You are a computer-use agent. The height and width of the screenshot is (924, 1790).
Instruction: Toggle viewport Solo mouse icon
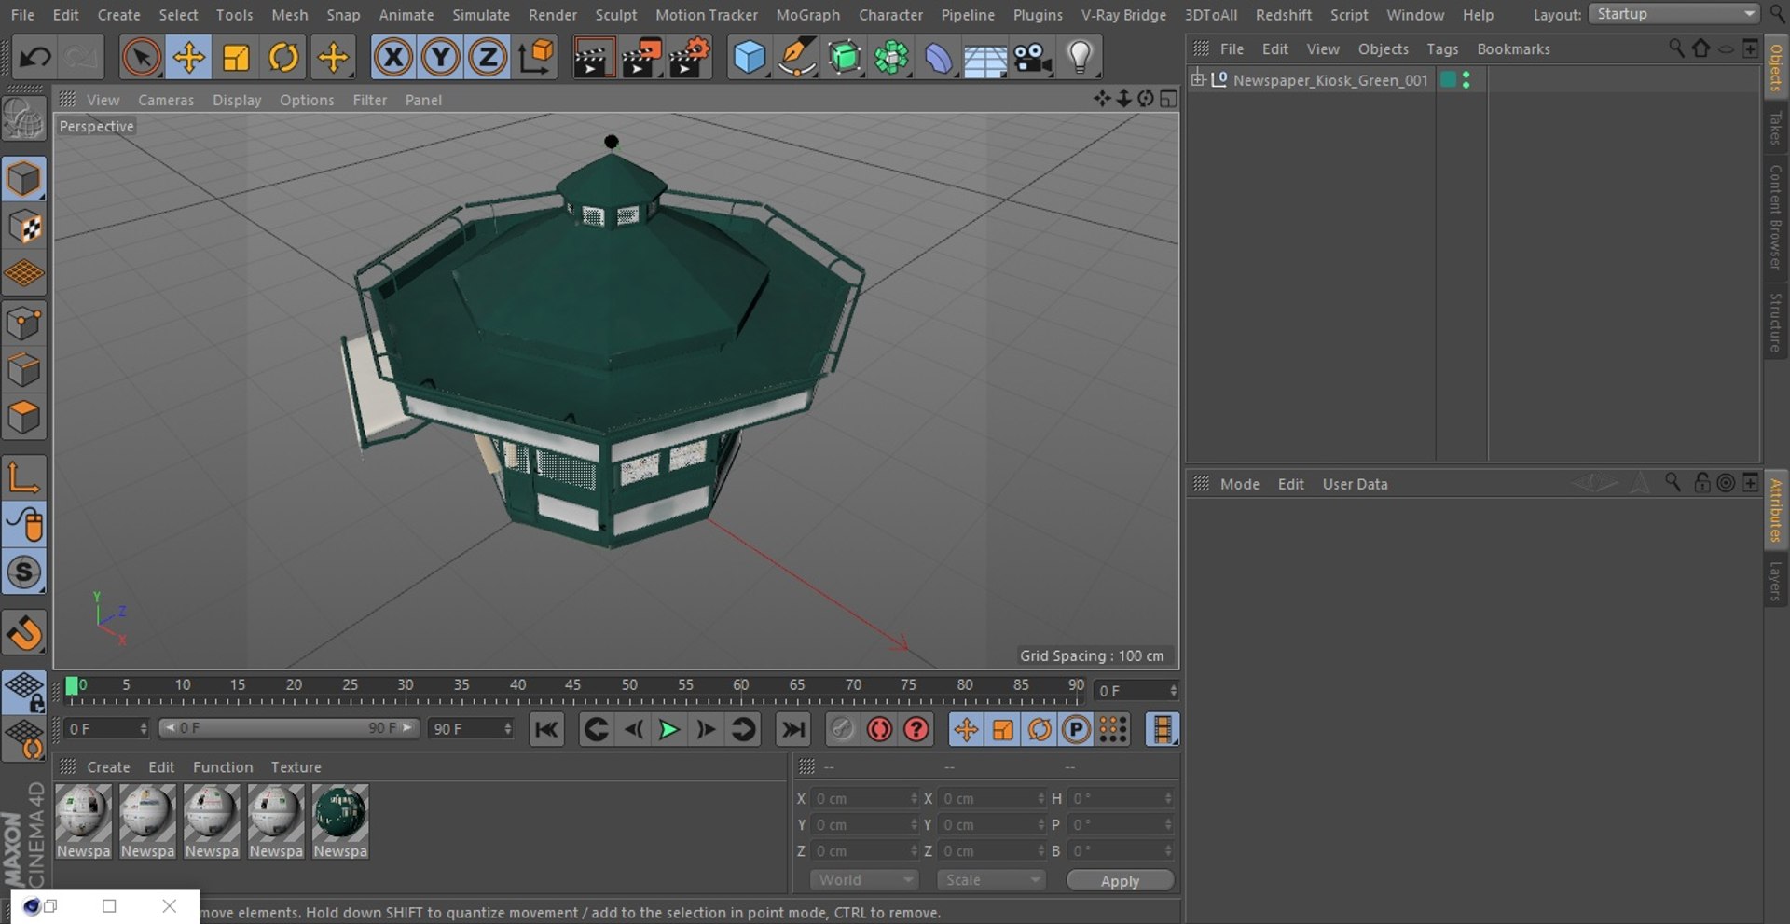[24, 525]
